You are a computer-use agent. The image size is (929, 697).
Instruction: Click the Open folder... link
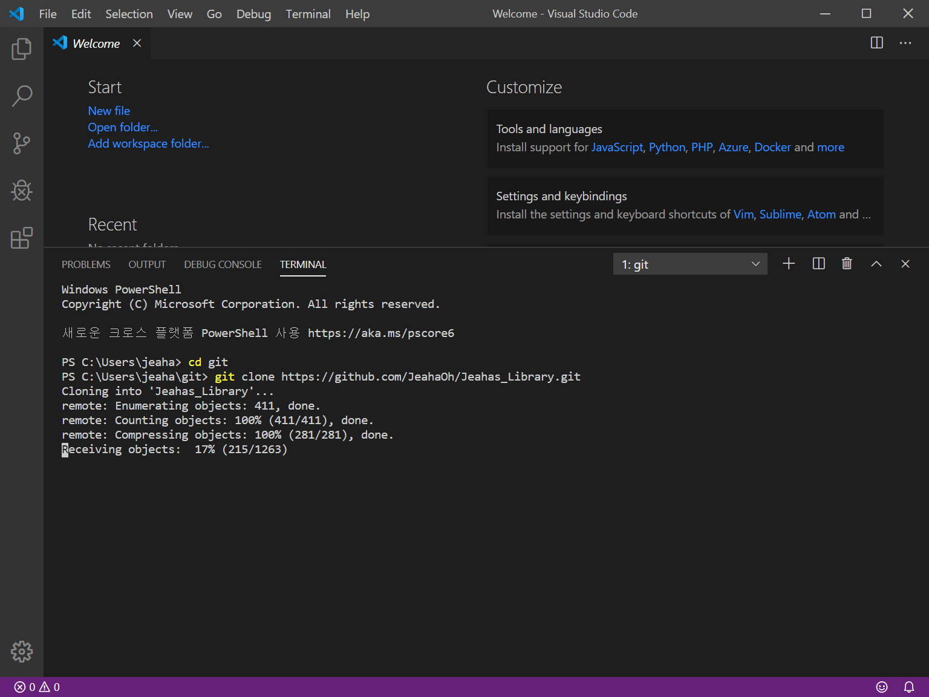point(123,127)
